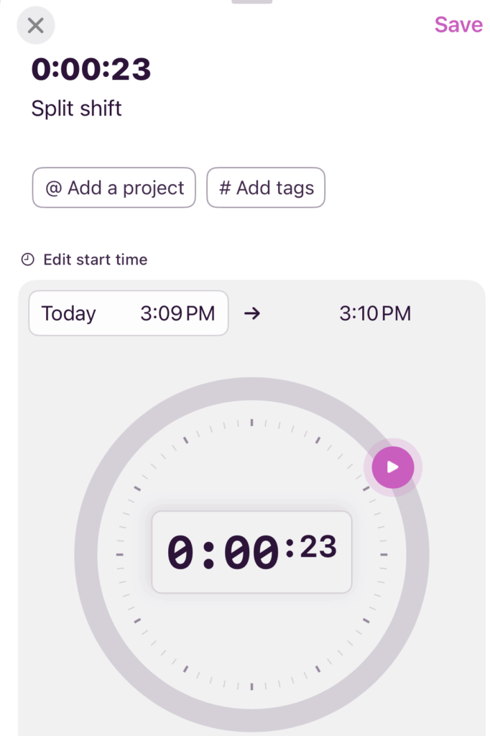Tap the Add a project button

click(x=114, y=188)
